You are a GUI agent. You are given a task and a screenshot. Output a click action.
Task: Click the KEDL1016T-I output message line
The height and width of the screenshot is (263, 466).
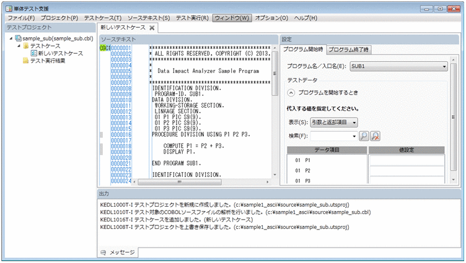(x=177, y=220)
